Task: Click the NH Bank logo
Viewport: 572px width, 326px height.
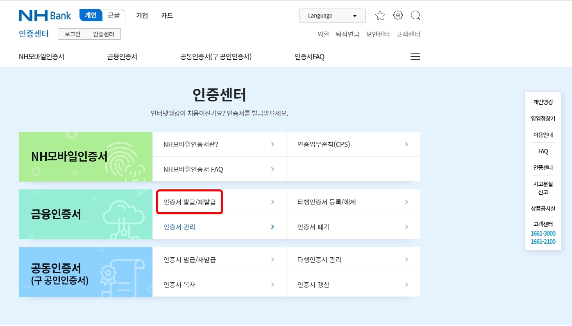Action: (45, 15)
